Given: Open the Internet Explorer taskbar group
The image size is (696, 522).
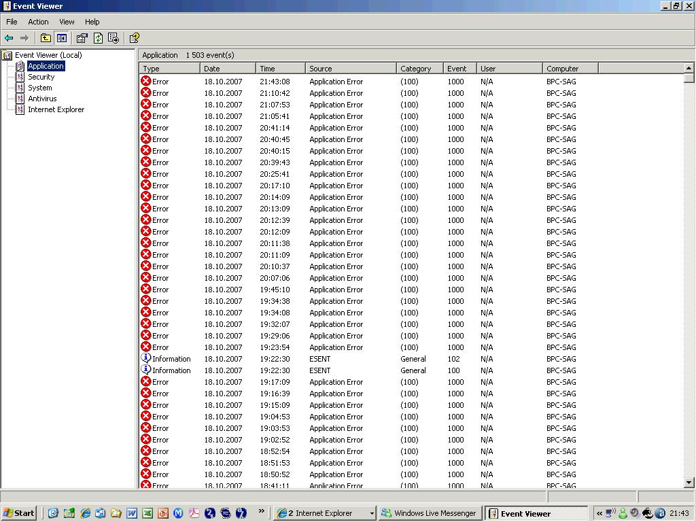Looking at the screenshot, I should click(325, 513).
